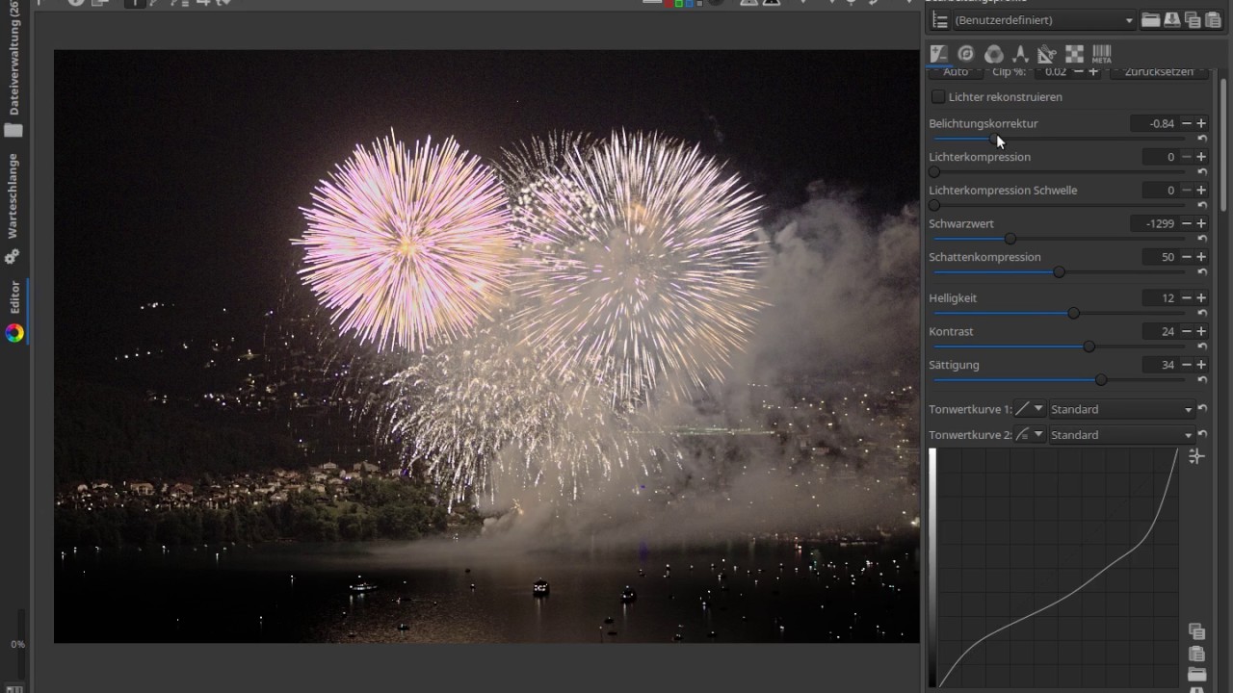Image resolution: width=1233 pixels, height=693 pixels.
Task: Reset Tonwertkurve 2 to linear
Action: [x=1202, y=435]
